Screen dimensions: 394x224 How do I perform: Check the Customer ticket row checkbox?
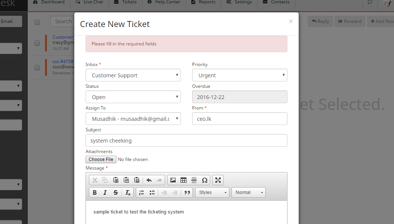coord(37,43)
